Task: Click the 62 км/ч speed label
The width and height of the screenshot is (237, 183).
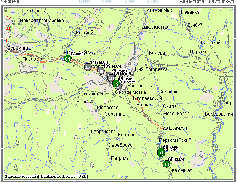Action: click(x=77, y=54)
